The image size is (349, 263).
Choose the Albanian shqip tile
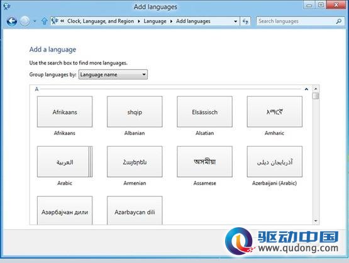tap(135, 112)
